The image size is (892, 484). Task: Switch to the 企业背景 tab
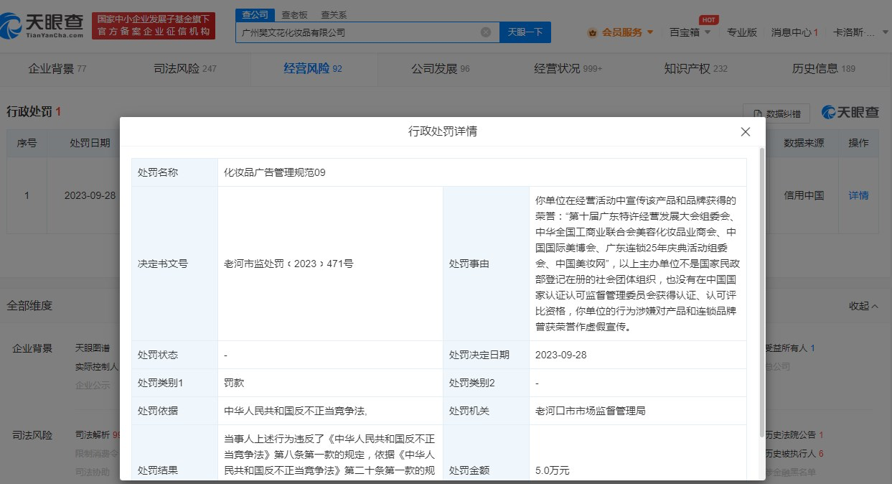(57, 69)
